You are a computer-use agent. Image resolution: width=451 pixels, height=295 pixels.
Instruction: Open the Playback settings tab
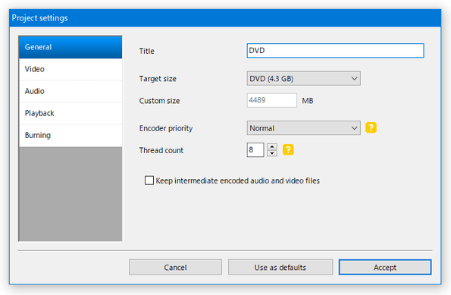(70, 113)
